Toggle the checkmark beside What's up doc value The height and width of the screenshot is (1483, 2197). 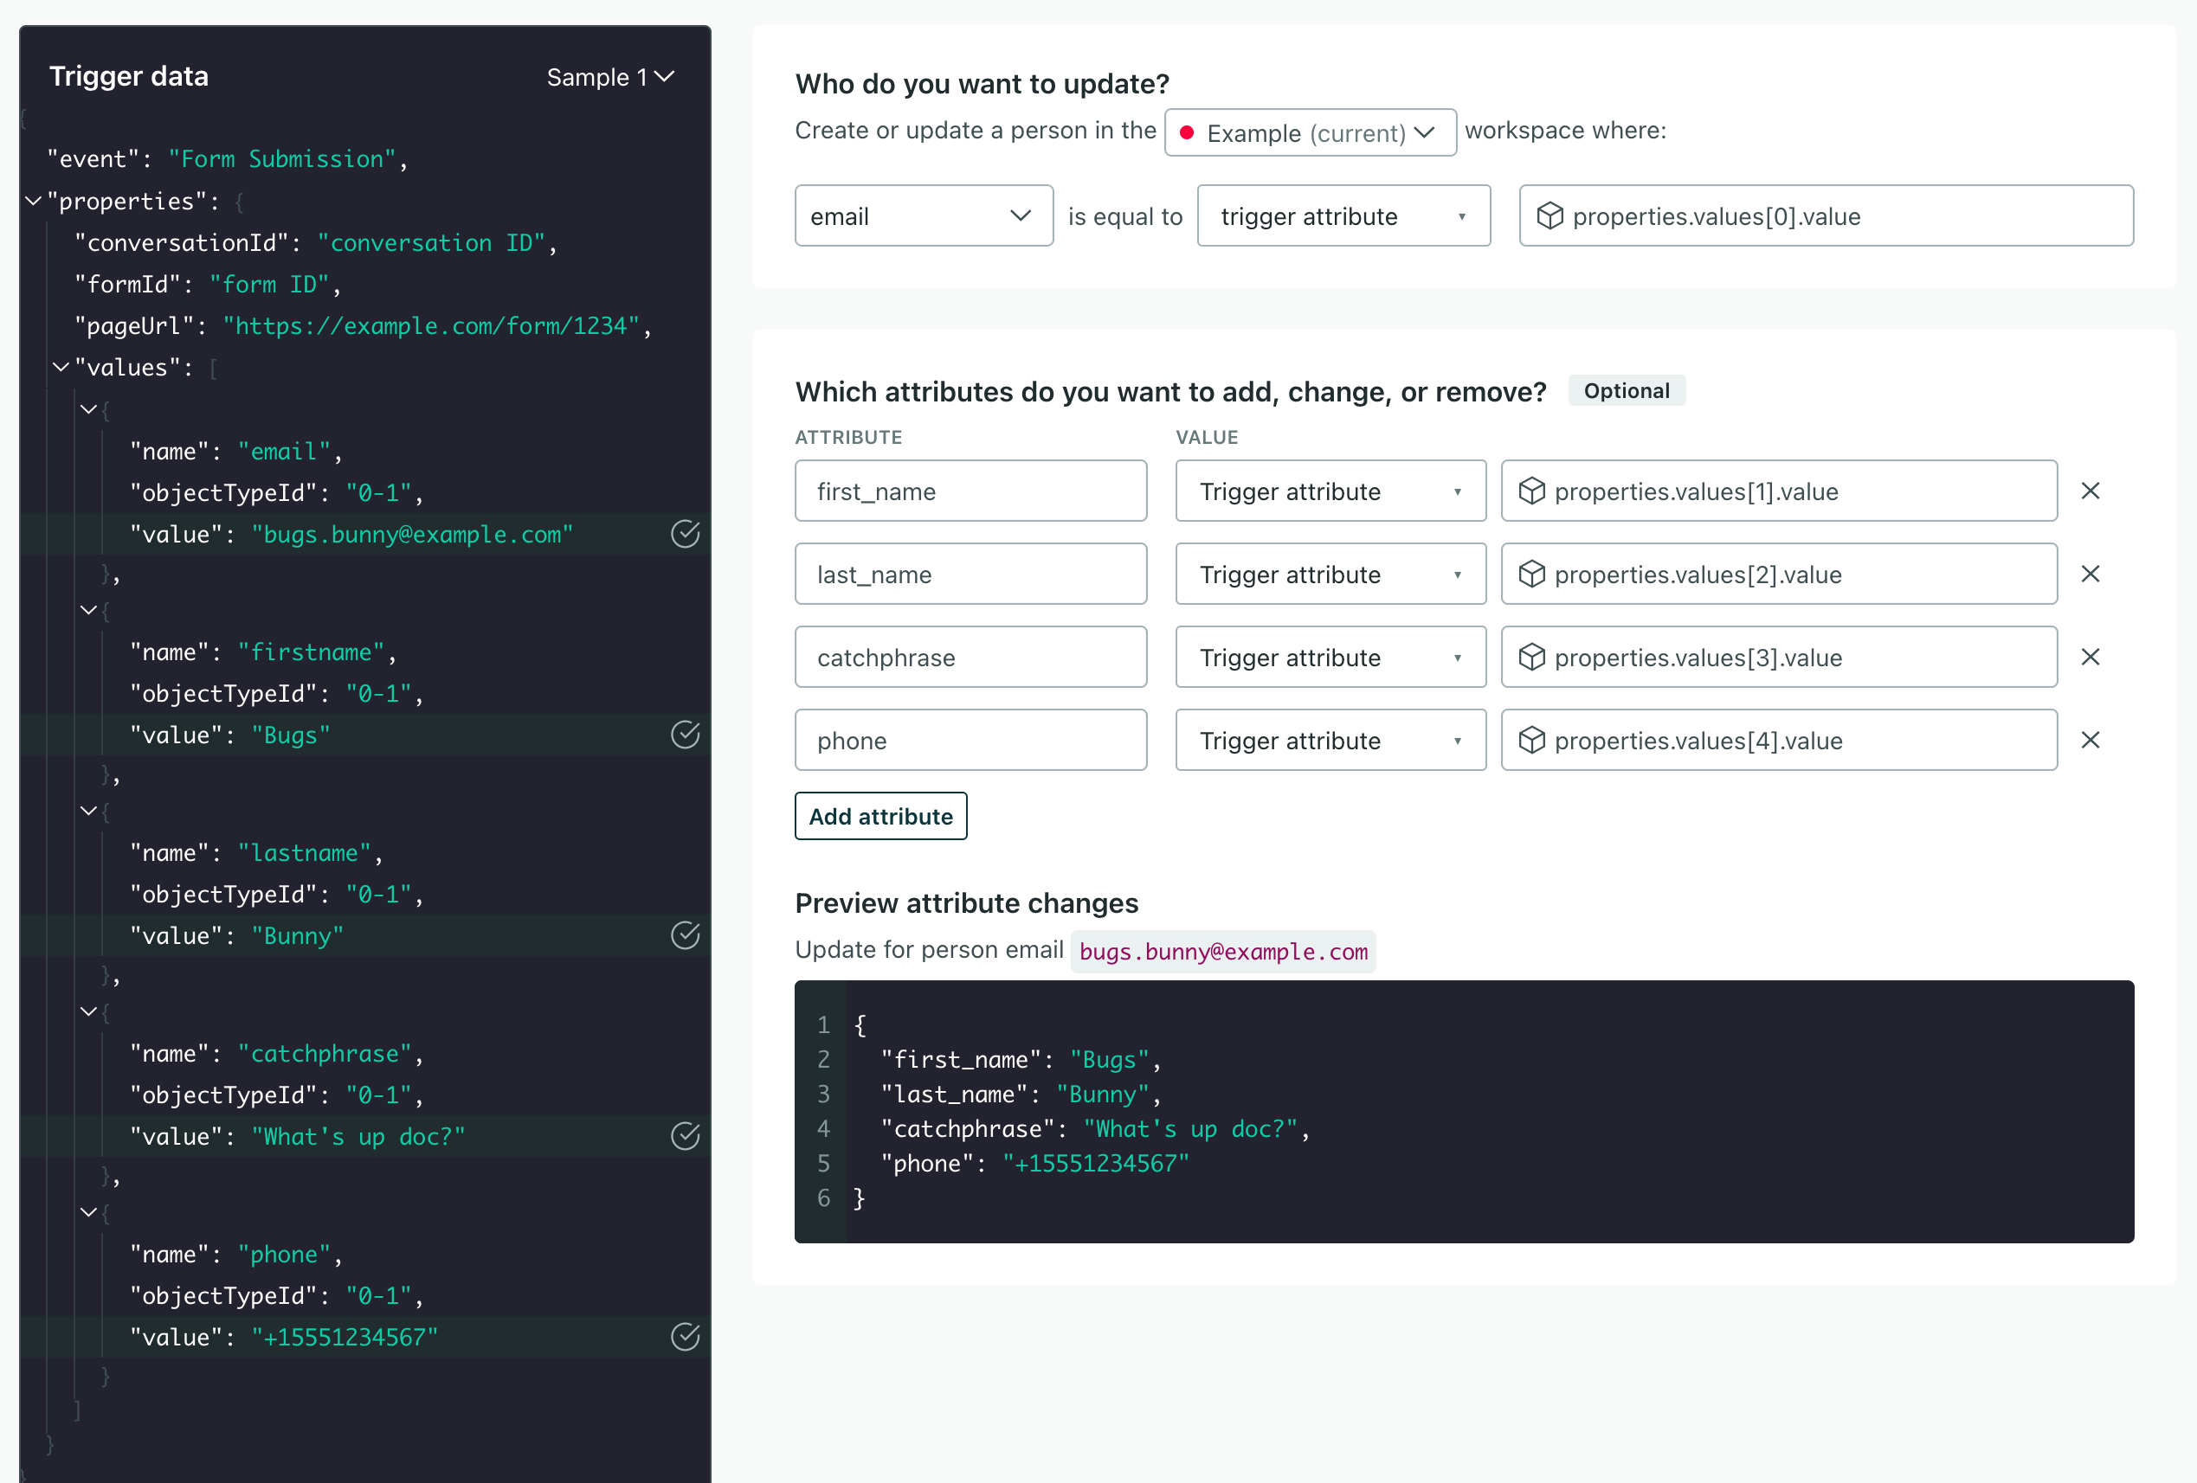[686, 1136]
